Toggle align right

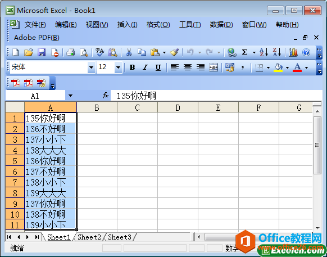coord(201,67)
